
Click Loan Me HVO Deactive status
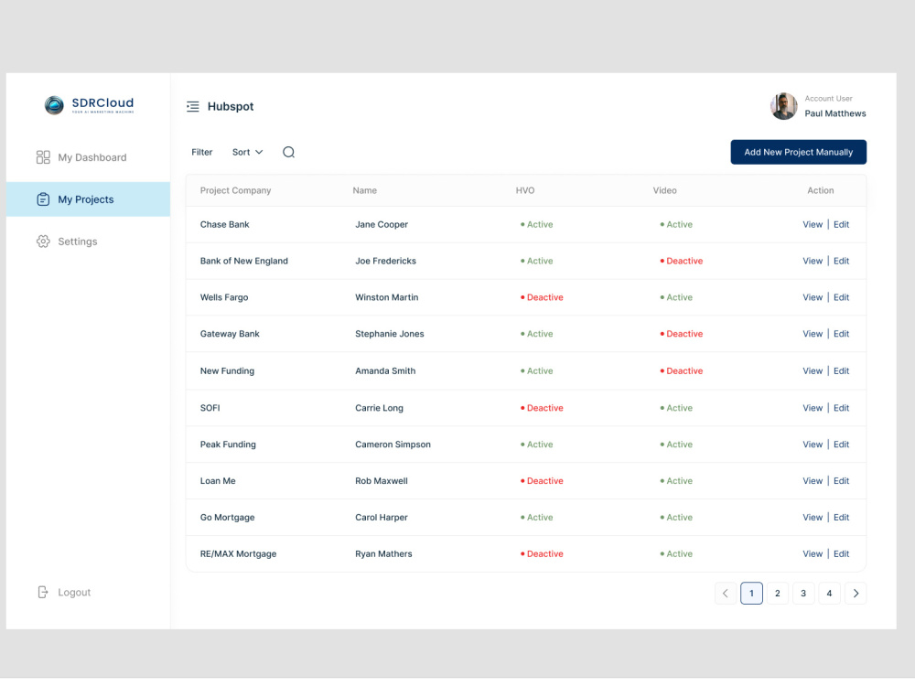coord(542,481)
